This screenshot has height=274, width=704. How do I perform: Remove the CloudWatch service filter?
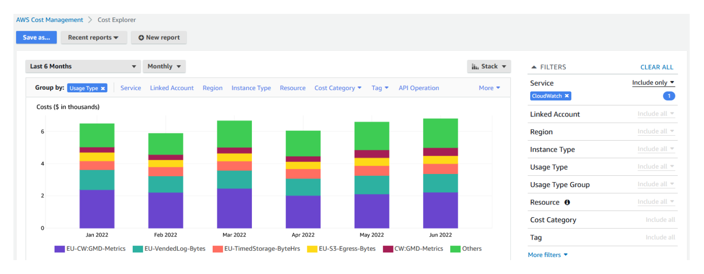coord(567,96)
